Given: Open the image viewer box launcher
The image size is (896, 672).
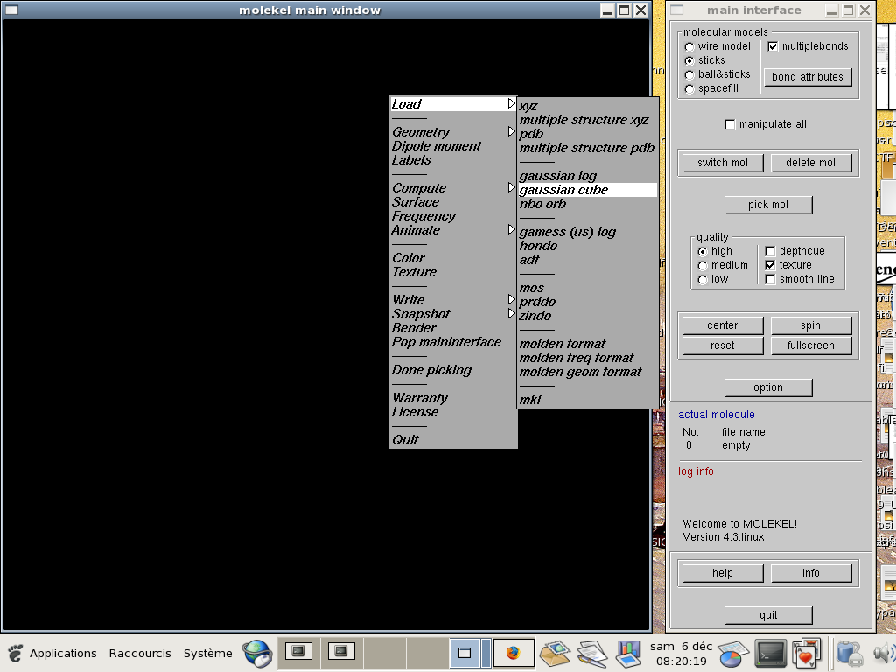Looking at the screenshot, I should [555, 653].
